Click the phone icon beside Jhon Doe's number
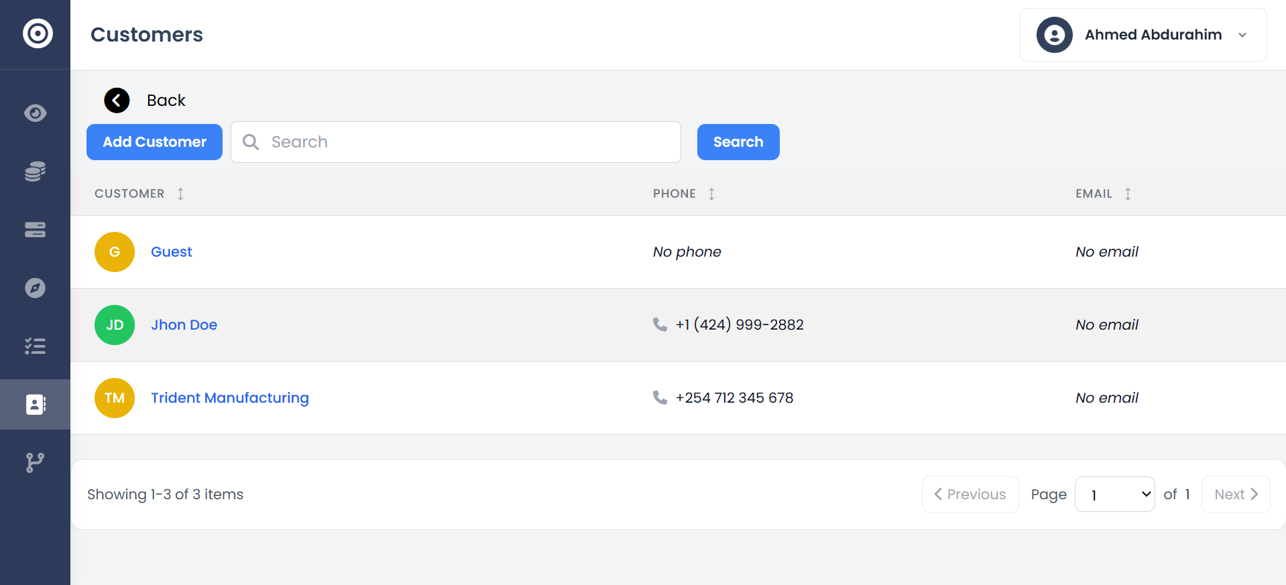 point(658,324)
